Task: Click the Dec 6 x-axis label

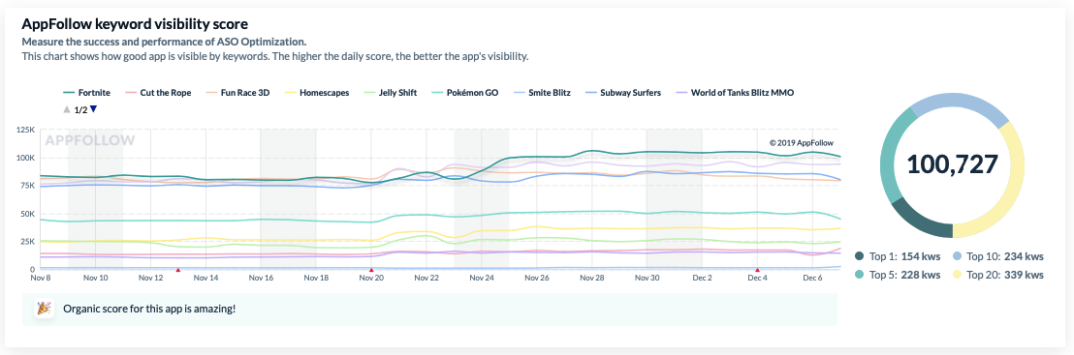Action: click(812, 279)
